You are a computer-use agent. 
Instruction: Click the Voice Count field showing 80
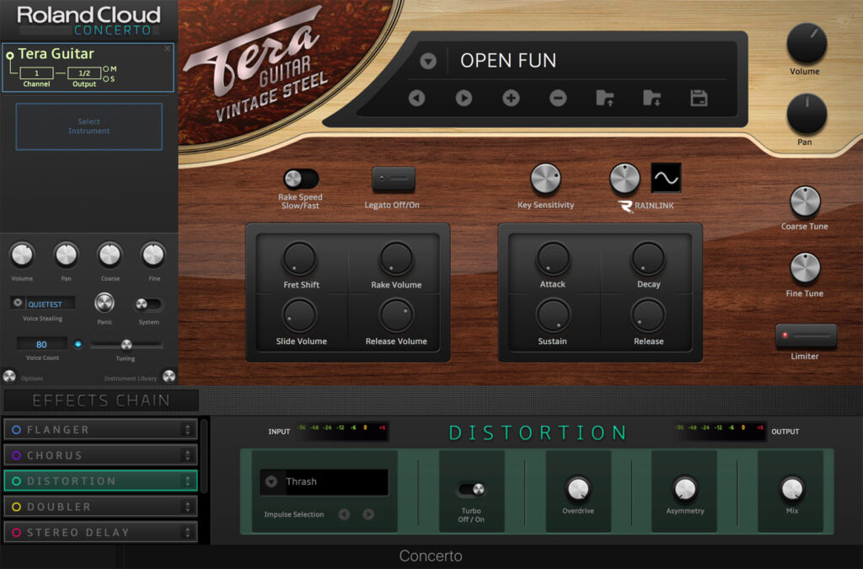click(x=41, y=345)
